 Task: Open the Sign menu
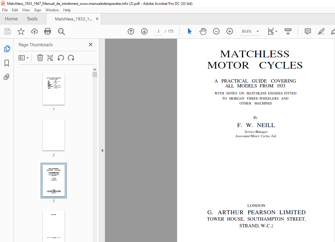pos(38,10)
